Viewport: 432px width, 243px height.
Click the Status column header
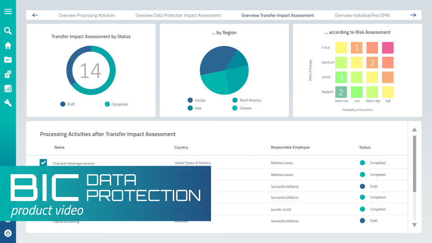(x=364, y=148)
